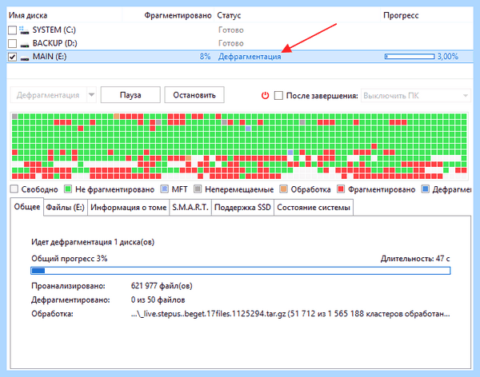
Task: Open the 'Поддержка SSD' tab
Action: point(242,208)
